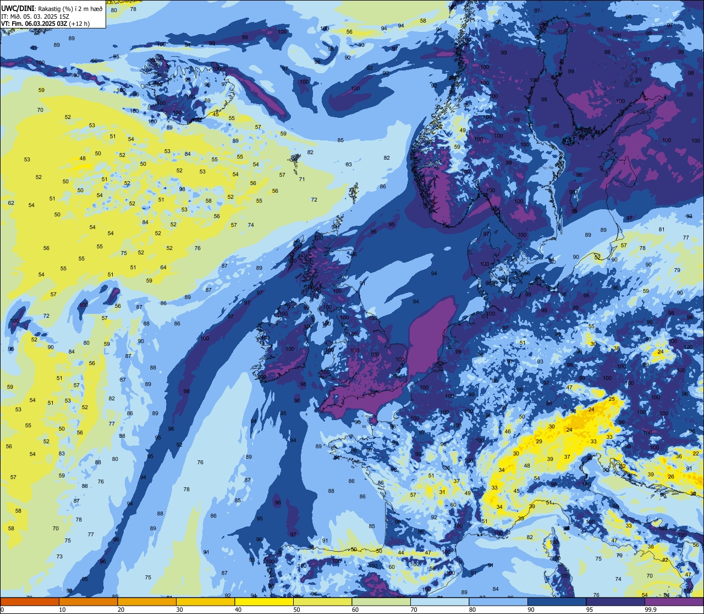Click the humidity value 31 over France

(x=442, y=492)
